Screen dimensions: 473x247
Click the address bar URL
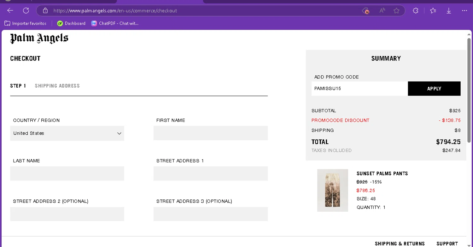[115, 11]
